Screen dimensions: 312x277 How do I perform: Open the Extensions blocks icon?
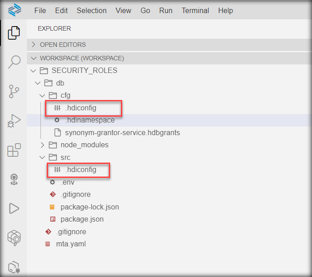pyautogui.click(x=14, y=150)
